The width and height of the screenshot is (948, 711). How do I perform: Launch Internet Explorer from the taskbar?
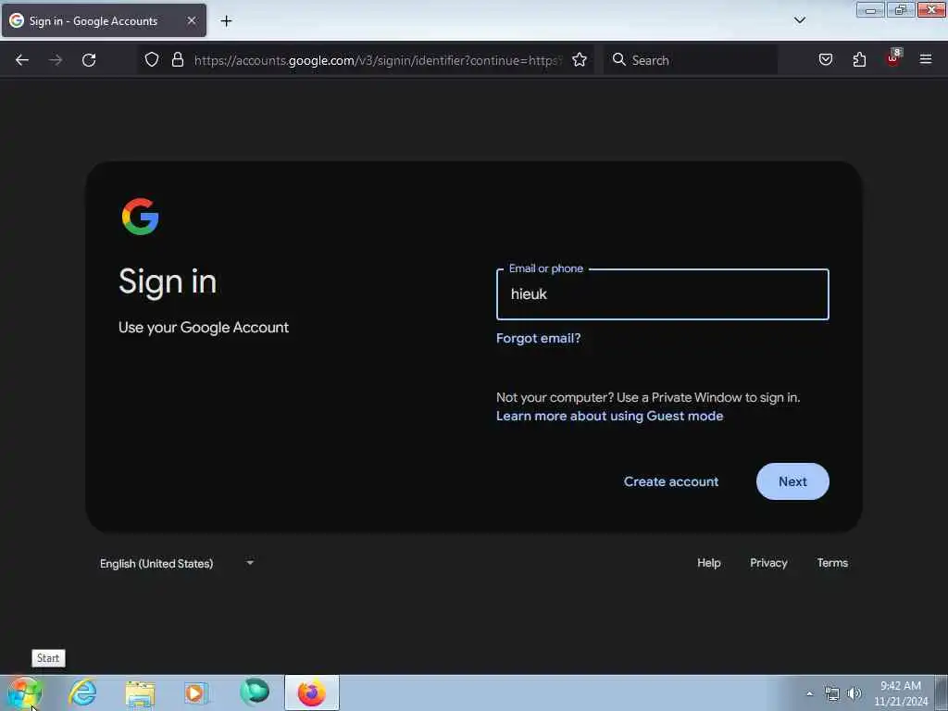(x=82, y=692)
